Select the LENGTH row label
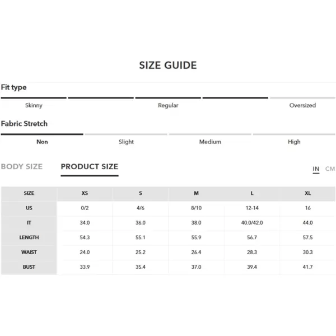336x336 pixels. [x=29, y=237]
